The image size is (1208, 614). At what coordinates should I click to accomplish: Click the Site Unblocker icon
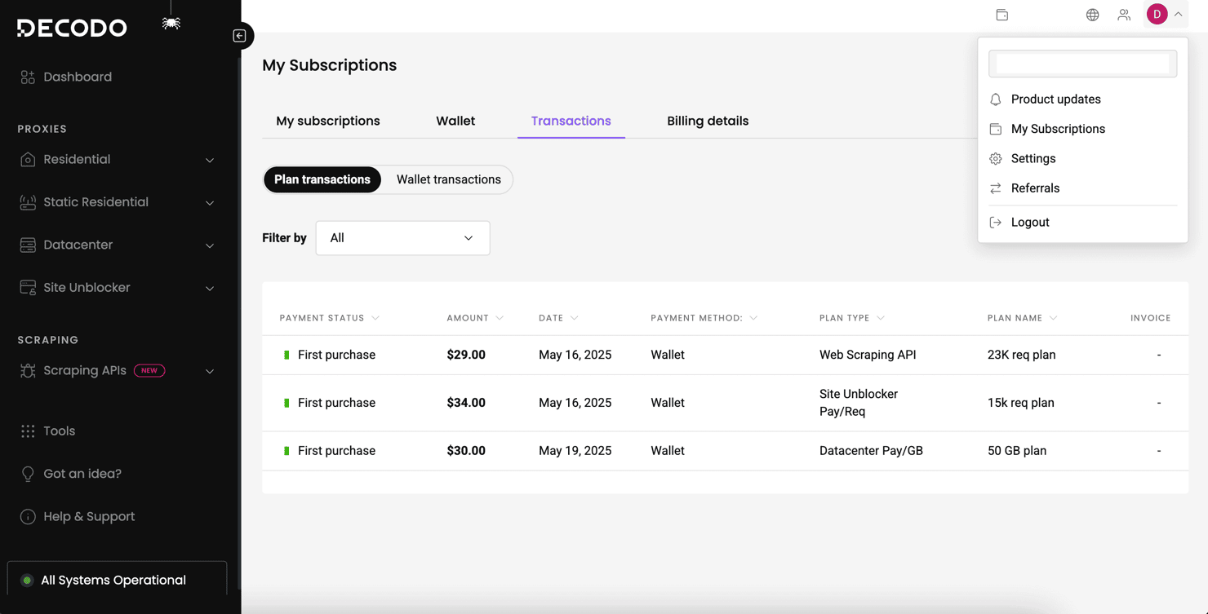pos(28,288)
